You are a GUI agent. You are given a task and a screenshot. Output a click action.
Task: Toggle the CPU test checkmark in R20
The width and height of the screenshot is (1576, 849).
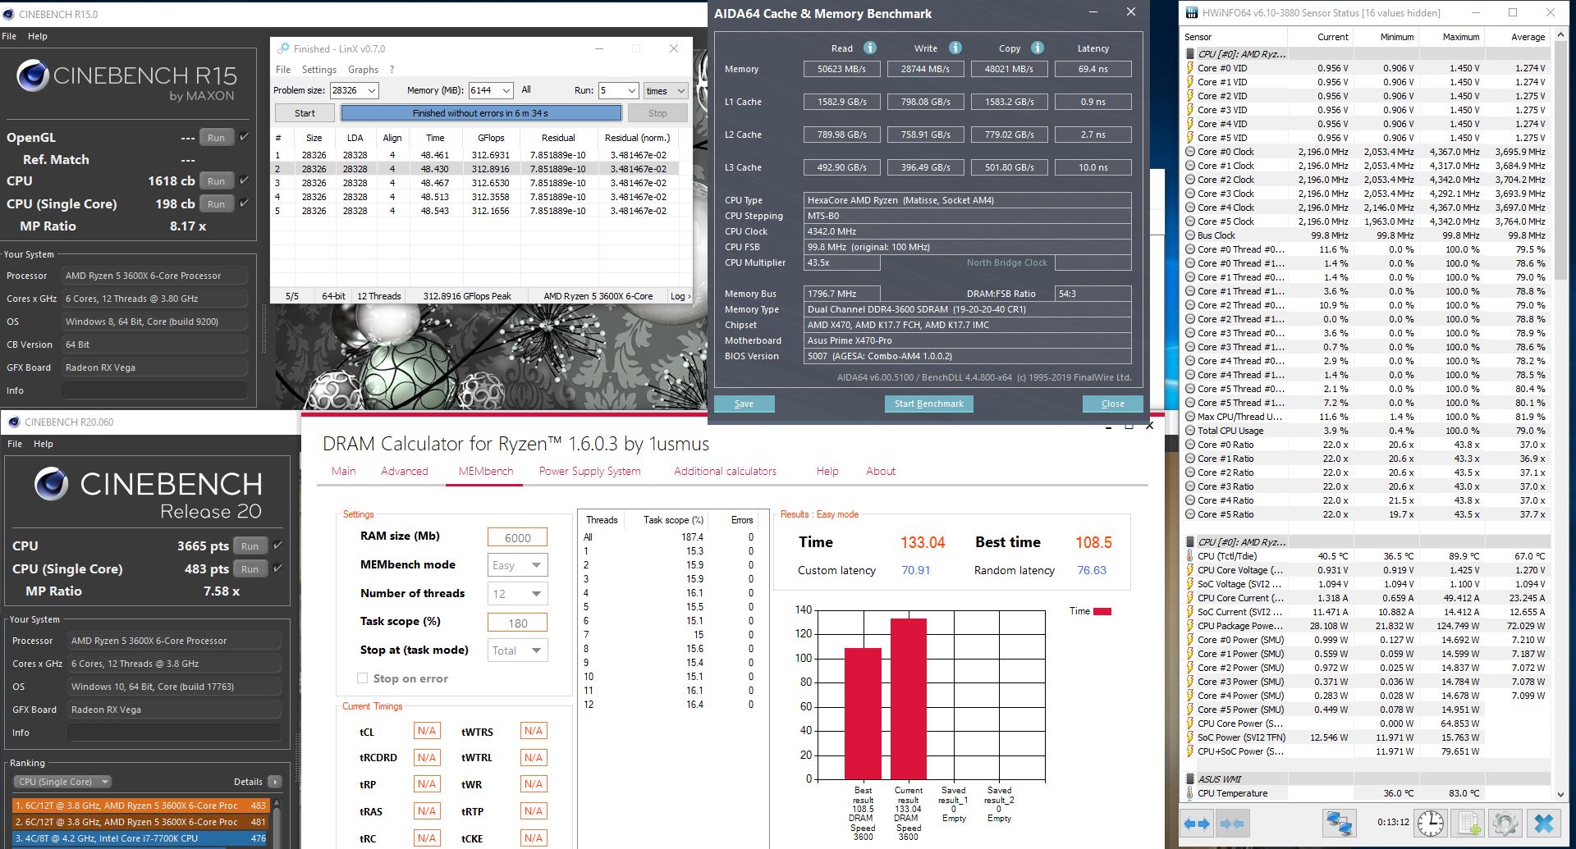(277, 545)
